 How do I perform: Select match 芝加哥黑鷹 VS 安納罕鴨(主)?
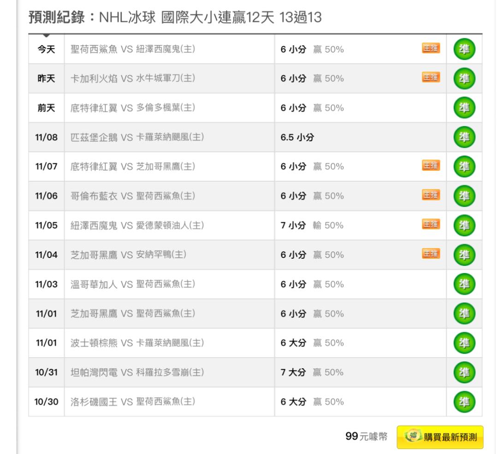tap(128, 255)
